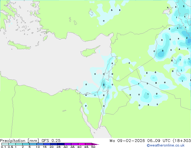Image resolution: width=191 pixels, height=148 pixels.
Task: Click the '0.5' legend scale label
Action: 10,147
